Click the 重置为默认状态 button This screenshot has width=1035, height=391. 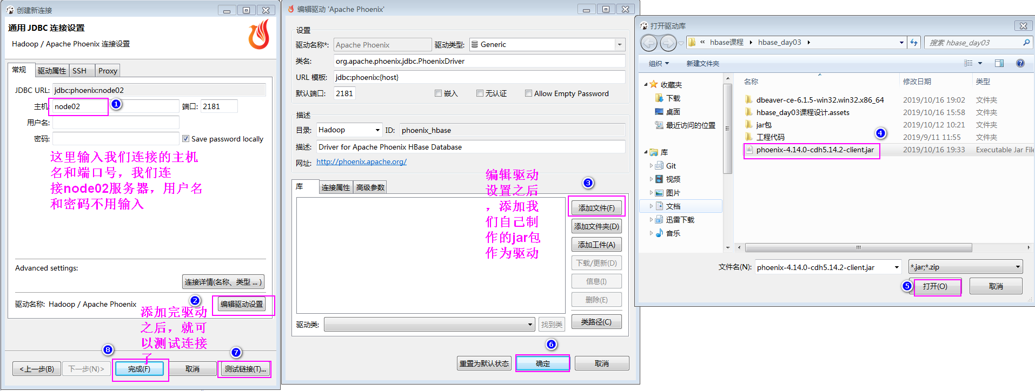[x=484, y=363]
